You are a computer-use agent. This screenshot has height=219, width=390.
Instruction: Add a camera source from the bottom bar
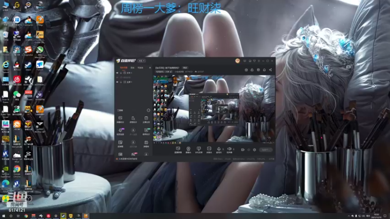(188, 150)
